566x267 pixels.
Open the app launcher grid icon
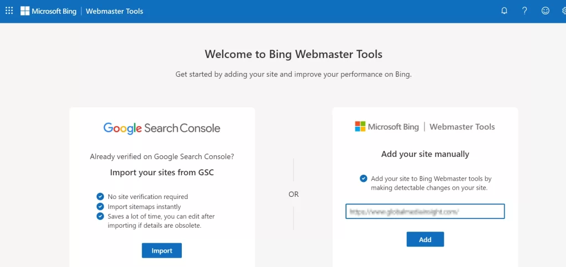9,11
